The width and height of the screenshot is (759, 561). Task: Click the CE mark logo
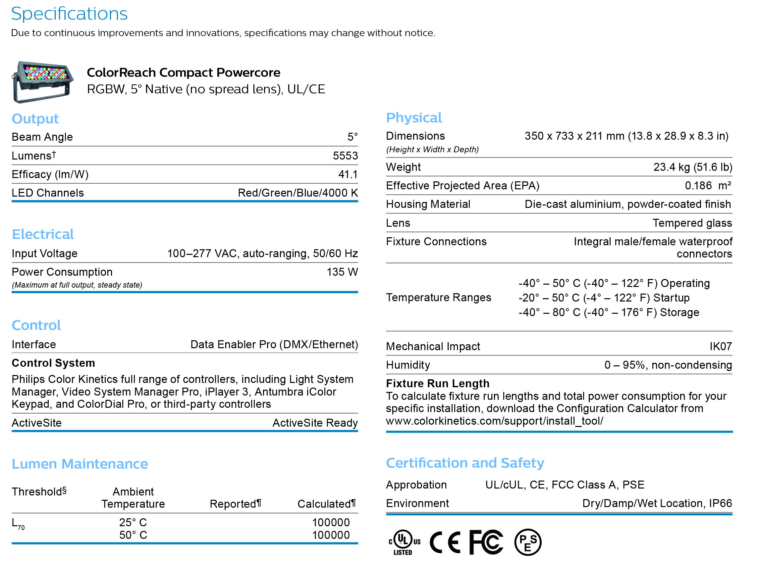[x=445, y=542]
